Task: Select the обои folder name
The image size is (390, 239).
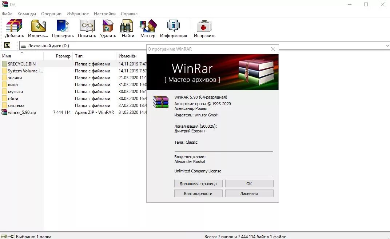Action: point(13,99)
